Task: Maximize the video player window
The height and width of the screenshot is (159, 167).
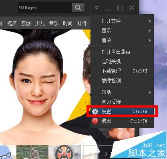Action: coord(120,8)
